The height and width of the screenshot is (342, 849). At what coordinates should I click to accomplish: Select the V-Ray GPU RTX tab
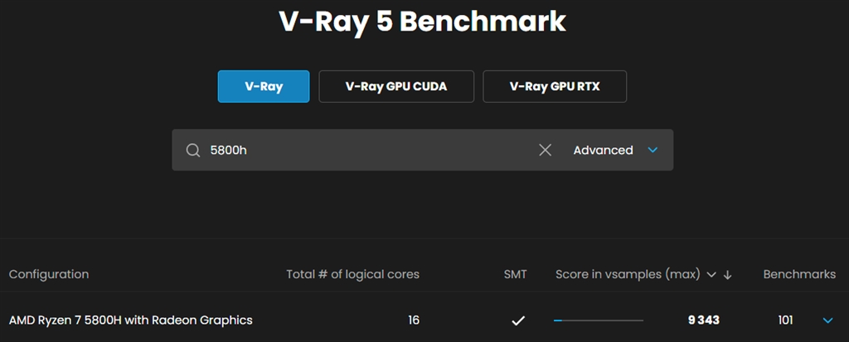(x=555, y=86)
